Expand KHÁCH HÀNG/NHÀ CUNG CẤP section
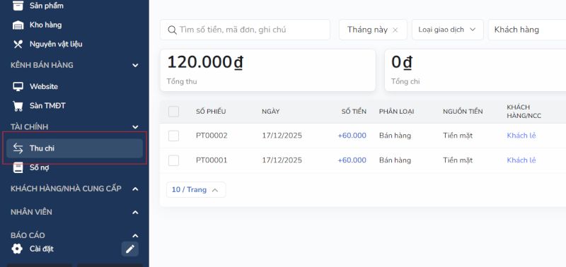 (x=135, y=189)
